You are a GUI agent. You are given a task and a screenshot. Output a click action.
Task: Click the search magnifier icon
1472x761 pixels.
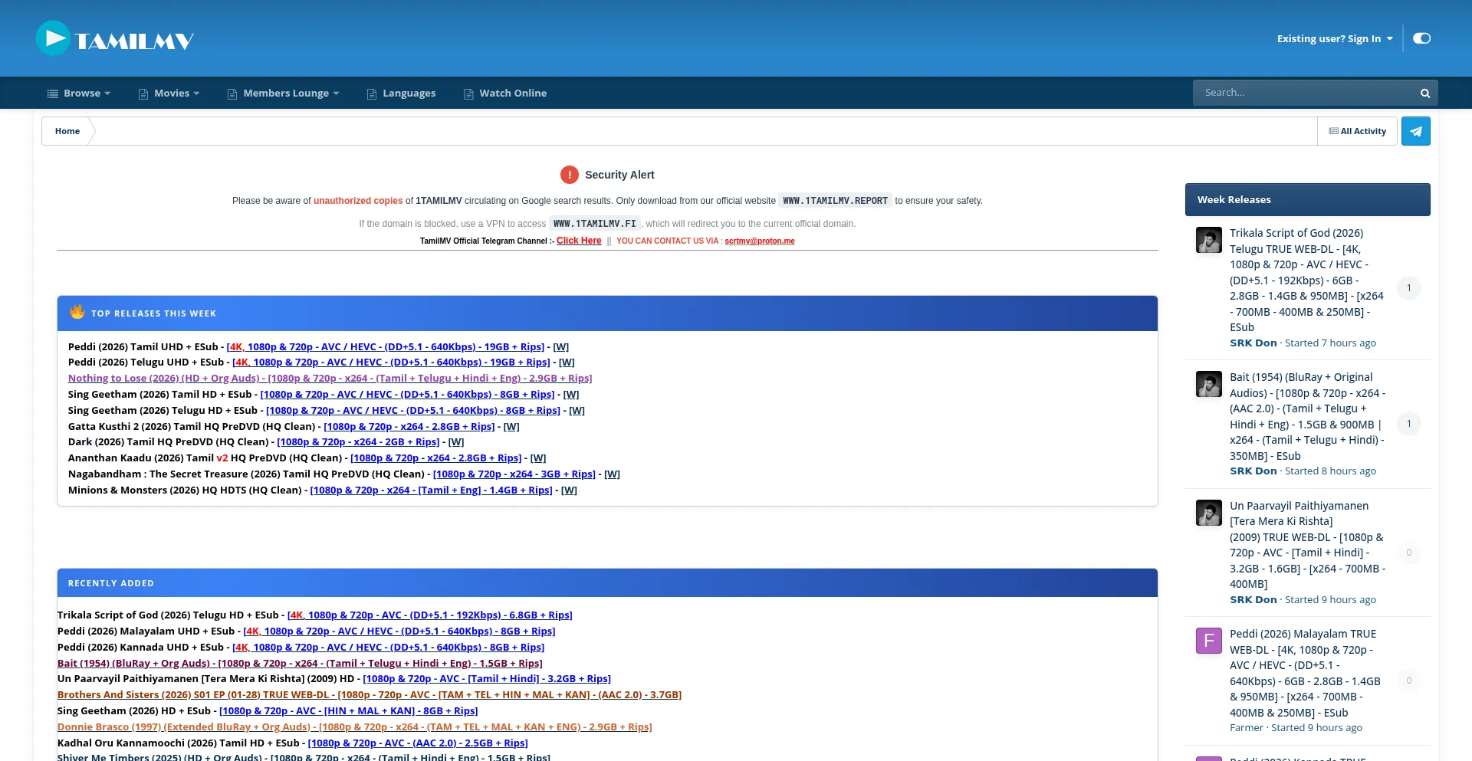click(1425, 93)
